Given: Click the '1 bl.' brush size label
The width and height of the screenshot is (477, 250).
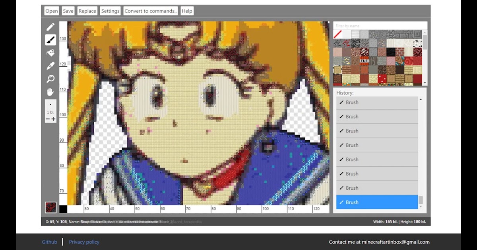Looking at the screenshot, I should click(50, 112).
